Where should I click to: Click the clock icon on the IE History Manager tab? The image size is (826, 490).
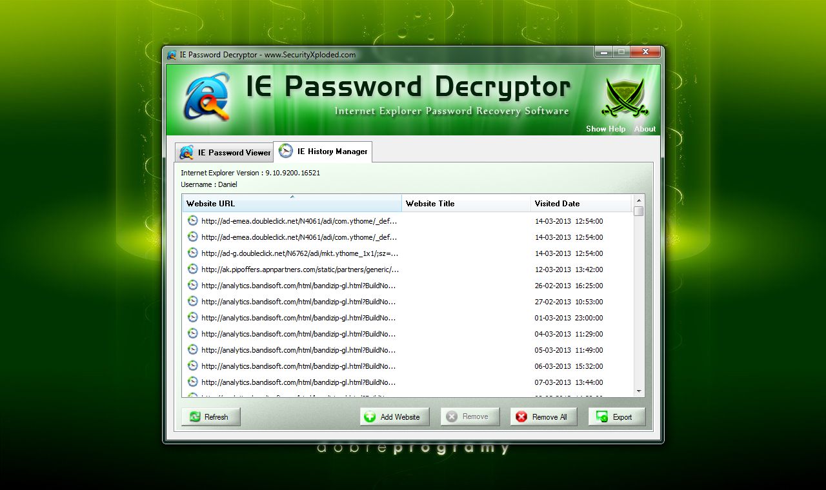(285, 152)
